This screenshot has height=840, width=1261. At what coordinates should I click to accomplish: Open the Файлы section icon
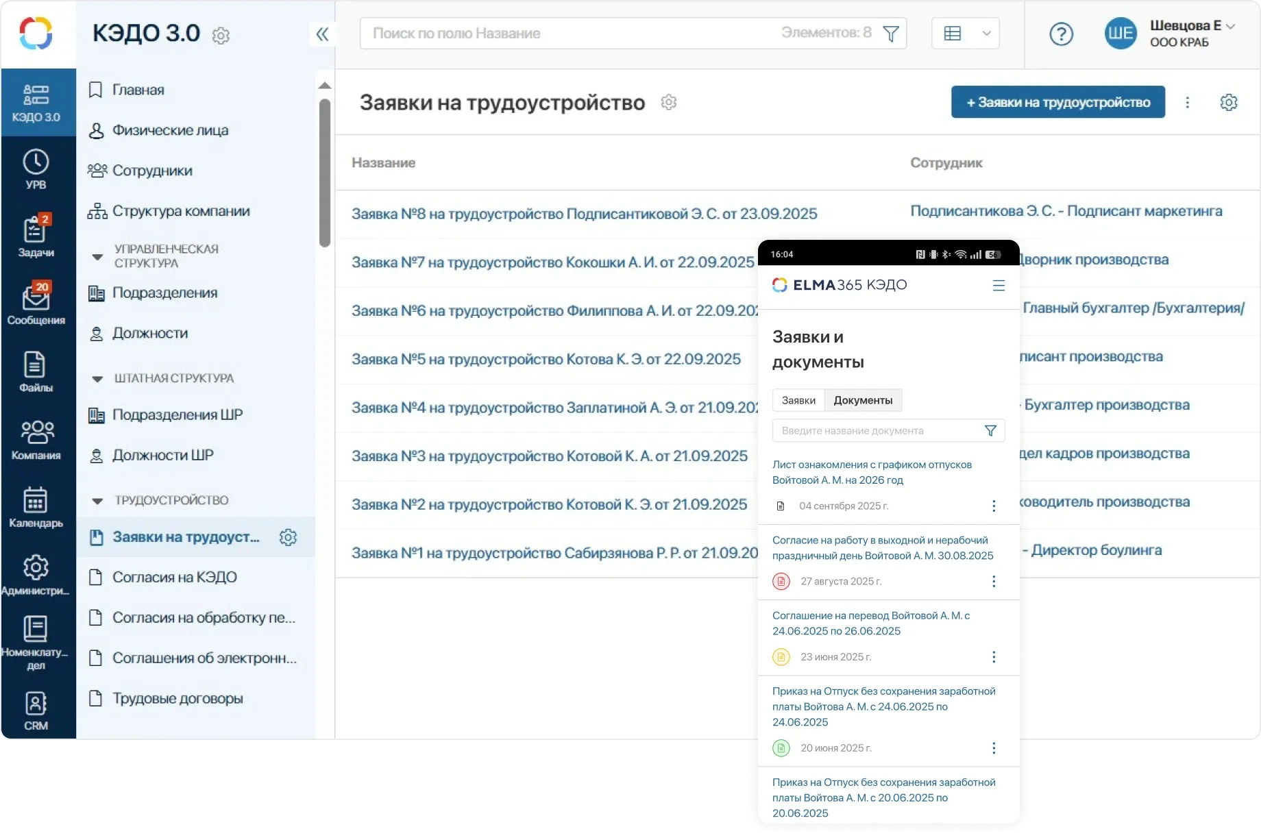36,371
